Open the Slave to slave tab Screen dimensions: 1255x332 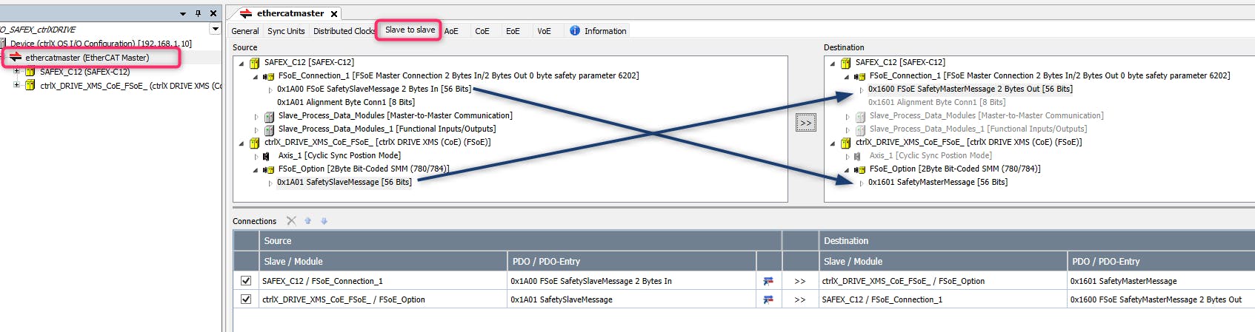(x=410, y=30)
